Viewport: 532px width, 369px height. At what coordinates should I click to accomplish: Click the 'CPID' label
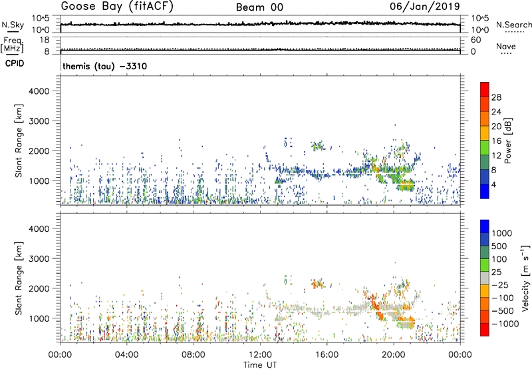[15, 63]
